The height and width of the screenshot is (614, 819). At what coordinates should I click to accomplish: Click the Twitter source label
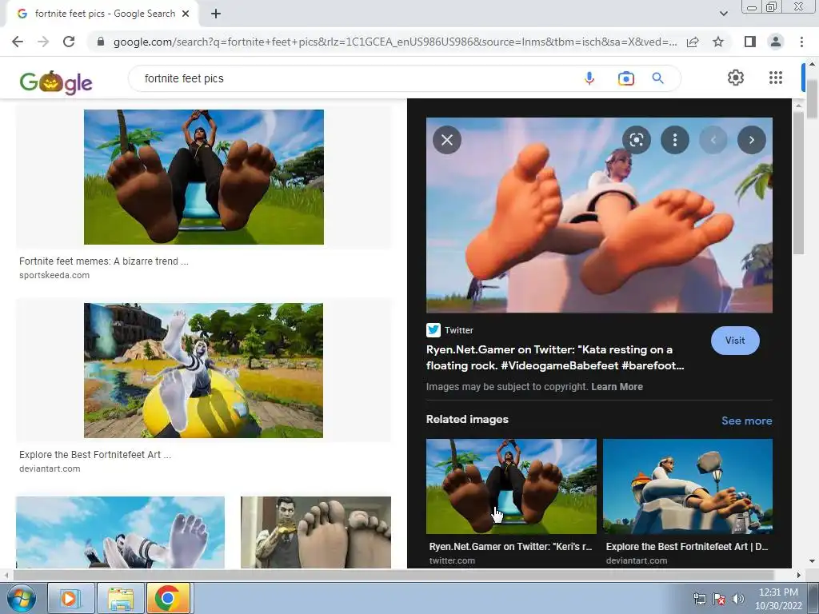(x=458, y=330)
